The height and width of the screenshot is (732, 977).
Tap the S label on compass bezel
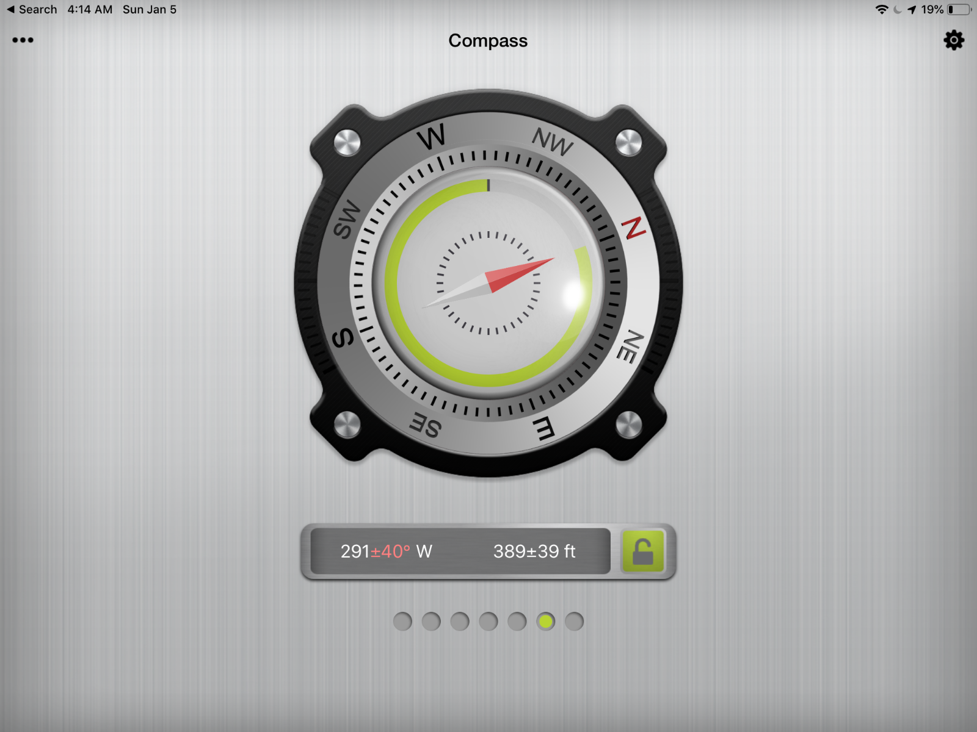tap(343, 337)
